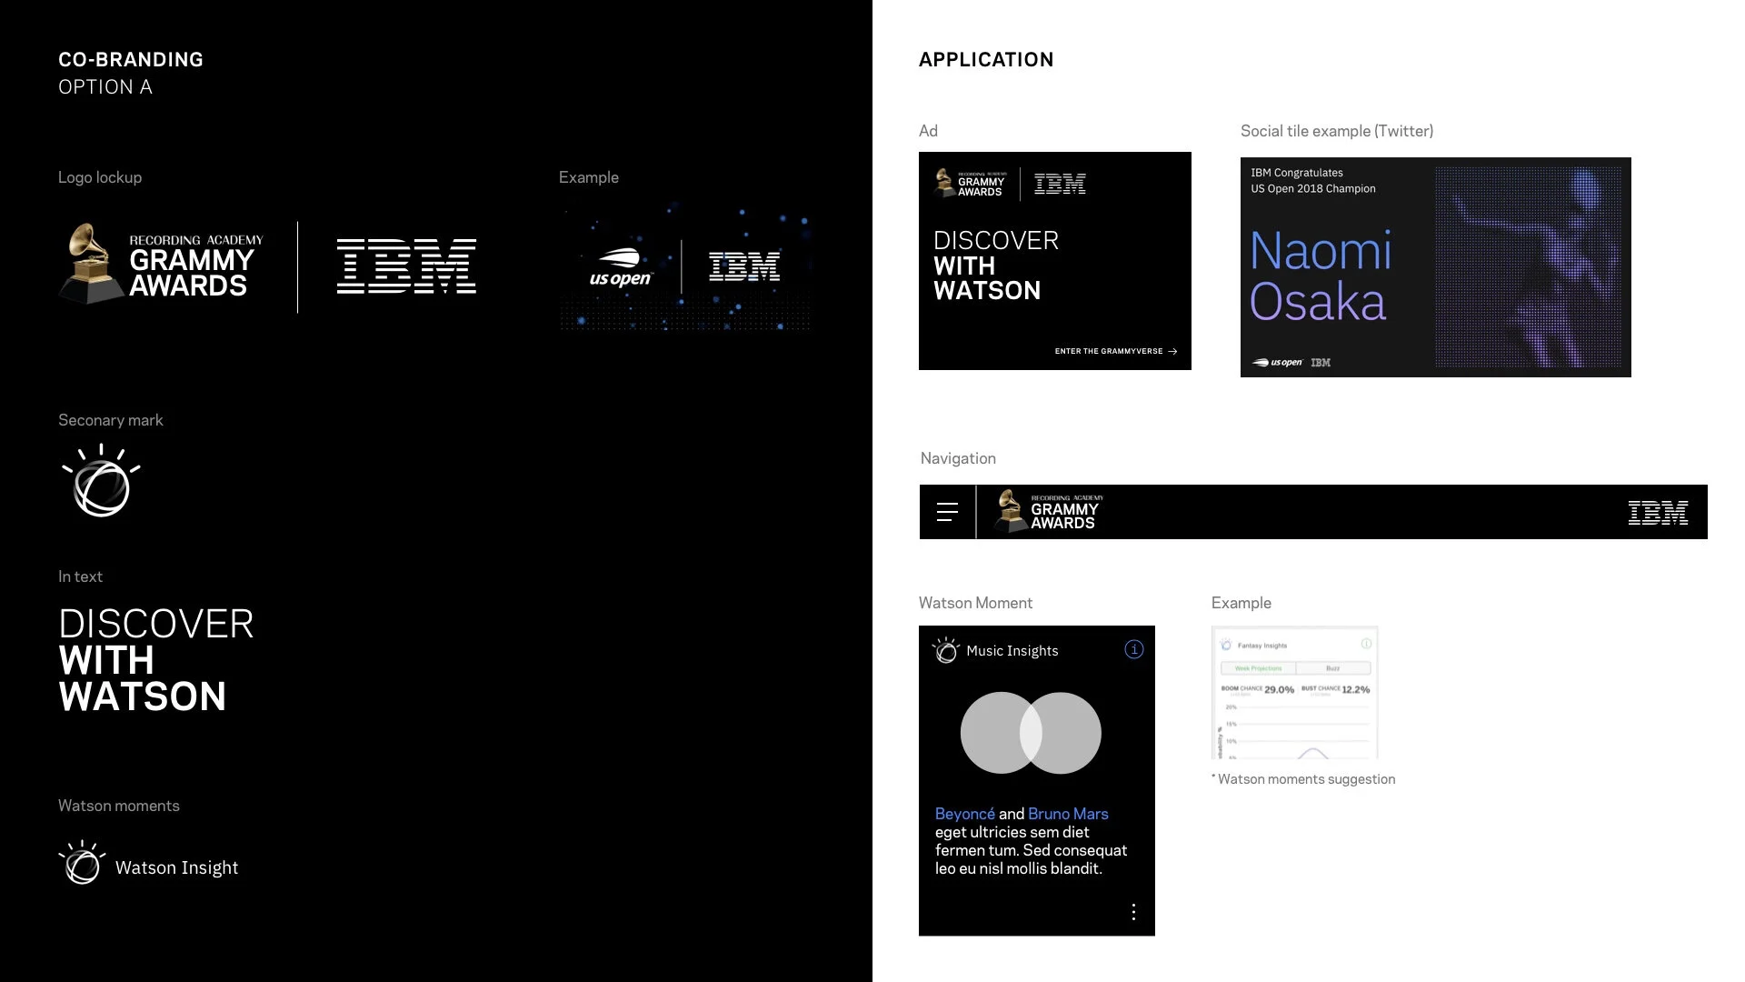This screenshot has height=982, width=1745.
Task: Click the US Open IBM example banner
Action: tap(684, 268)
